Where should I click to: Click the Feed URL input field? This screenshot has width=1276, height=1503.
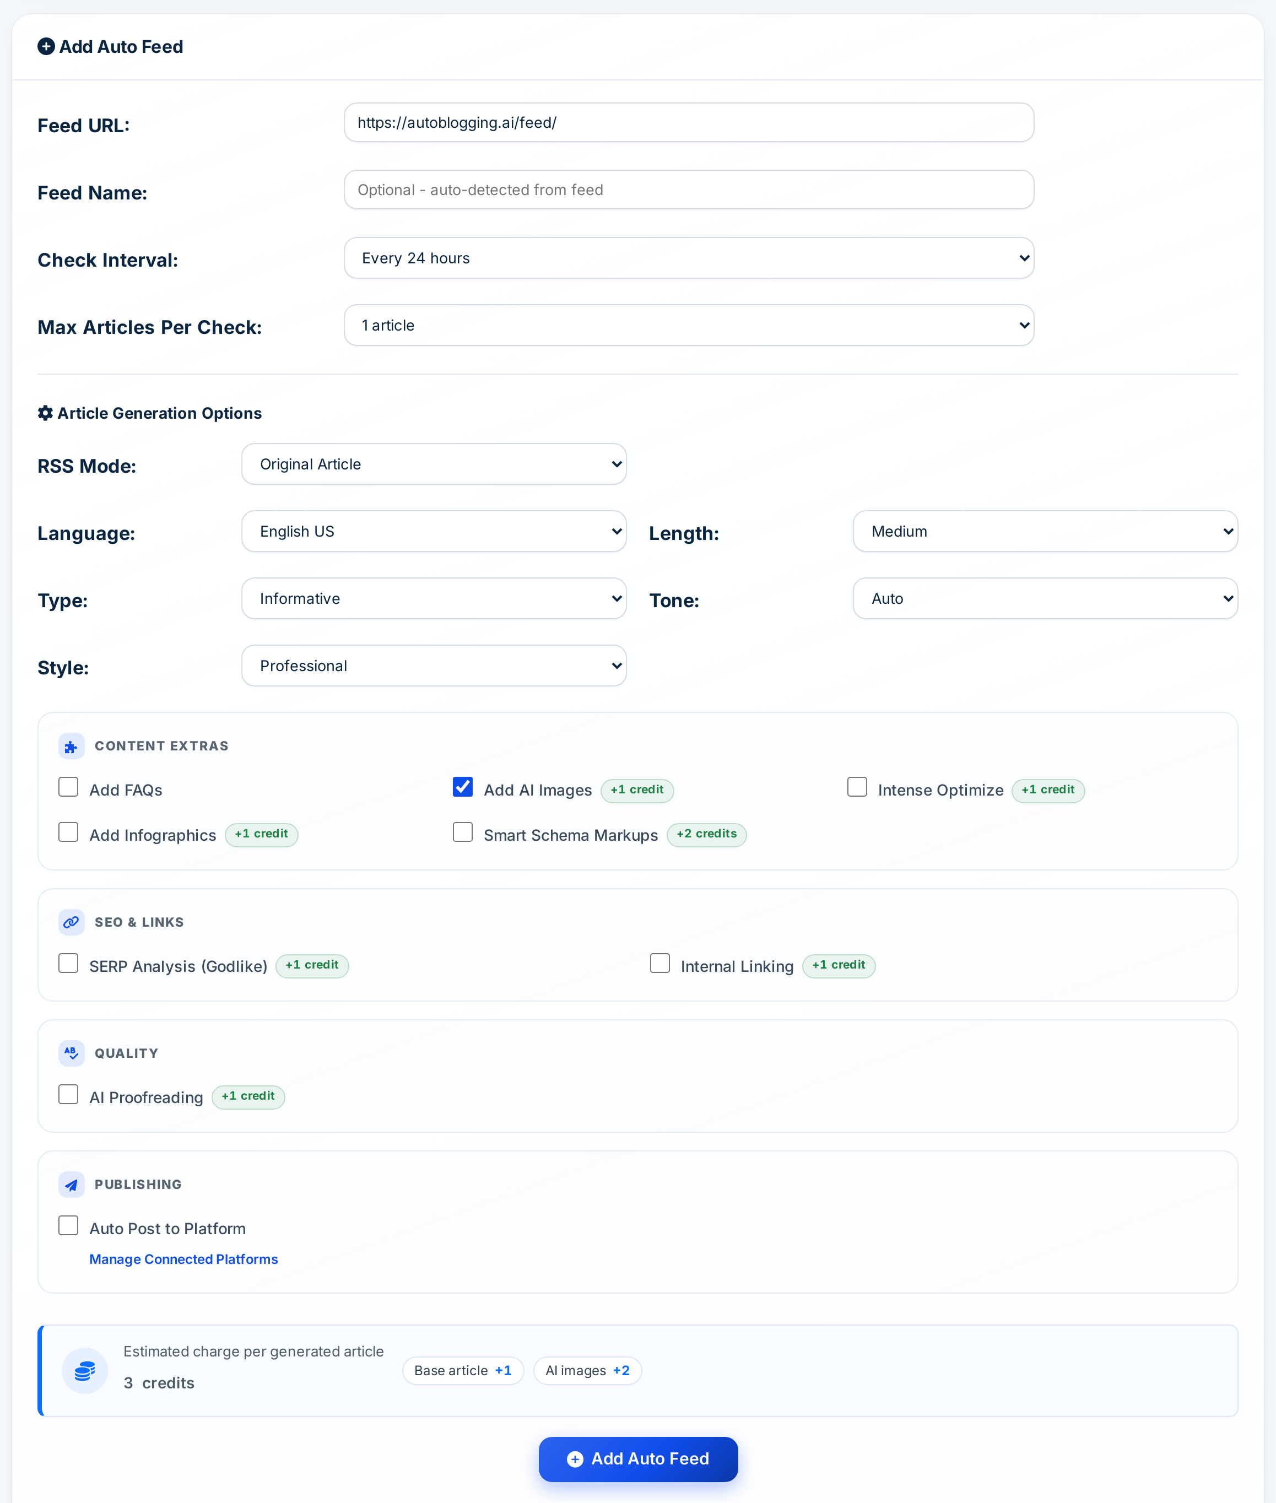689,123
